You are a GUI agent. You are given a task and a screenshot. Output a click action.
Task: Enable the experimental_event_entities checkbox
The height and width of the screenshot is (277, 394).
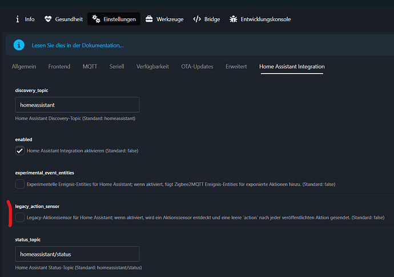point(19,184)
